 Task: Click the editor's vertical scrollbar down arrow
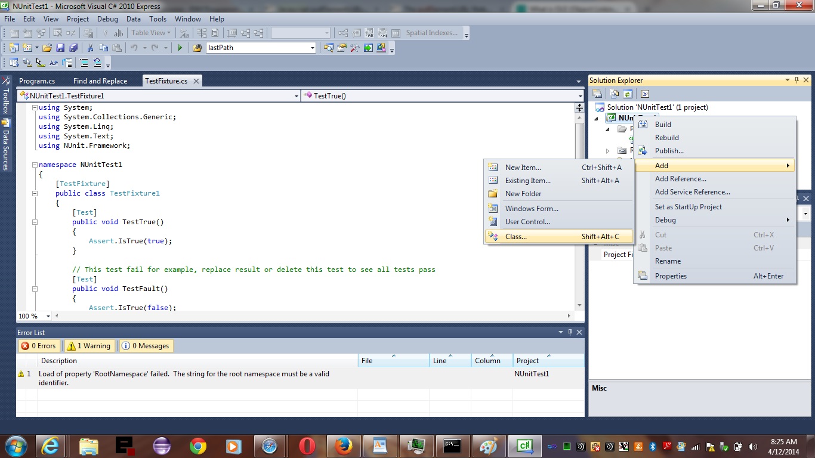(579, 304)
